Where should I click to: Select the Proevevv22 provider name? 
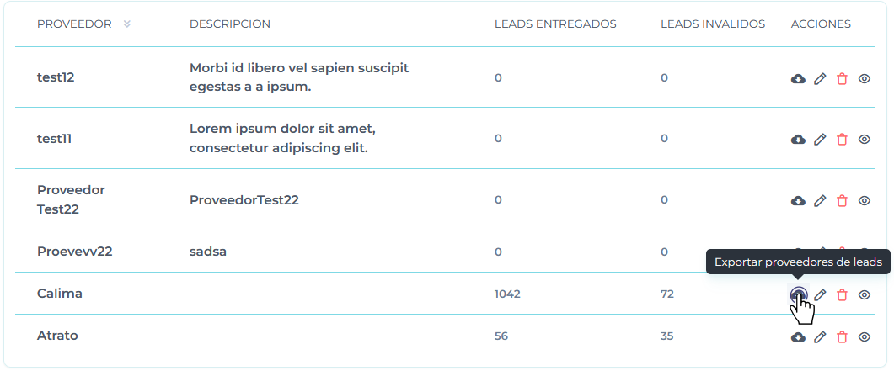point(75,251)
